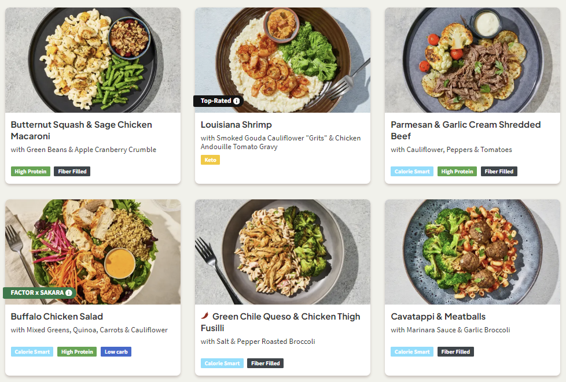Image resolution: width=566 pixels, height=382 pixels.
Task: Click the Low carb tag
Action: click(x=116, y=351)
